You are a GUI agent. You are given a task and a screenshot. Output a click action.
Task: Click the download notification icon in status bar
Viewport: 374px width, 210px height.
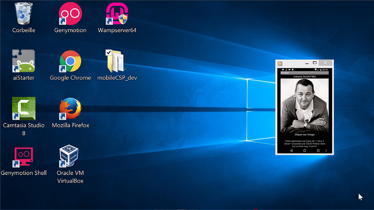pyautogui.click(x=286, y=70)
